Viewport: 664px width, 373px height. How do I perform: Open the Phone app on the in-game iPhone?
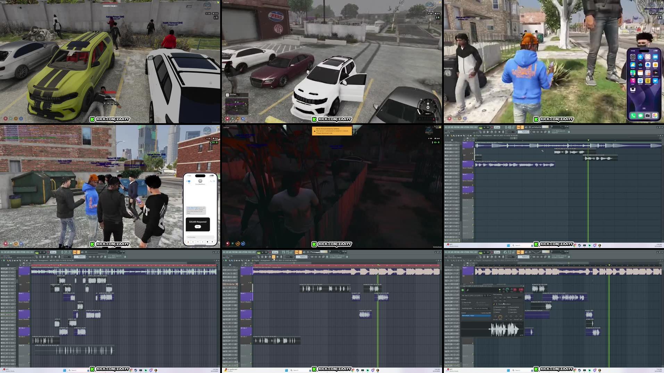(633, 115)
